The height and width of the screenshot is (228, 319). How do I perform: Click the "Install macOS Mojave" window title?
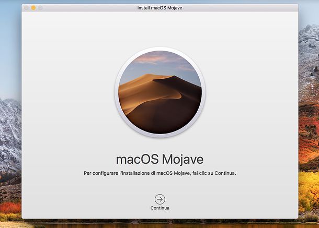[x=160, y=8]
